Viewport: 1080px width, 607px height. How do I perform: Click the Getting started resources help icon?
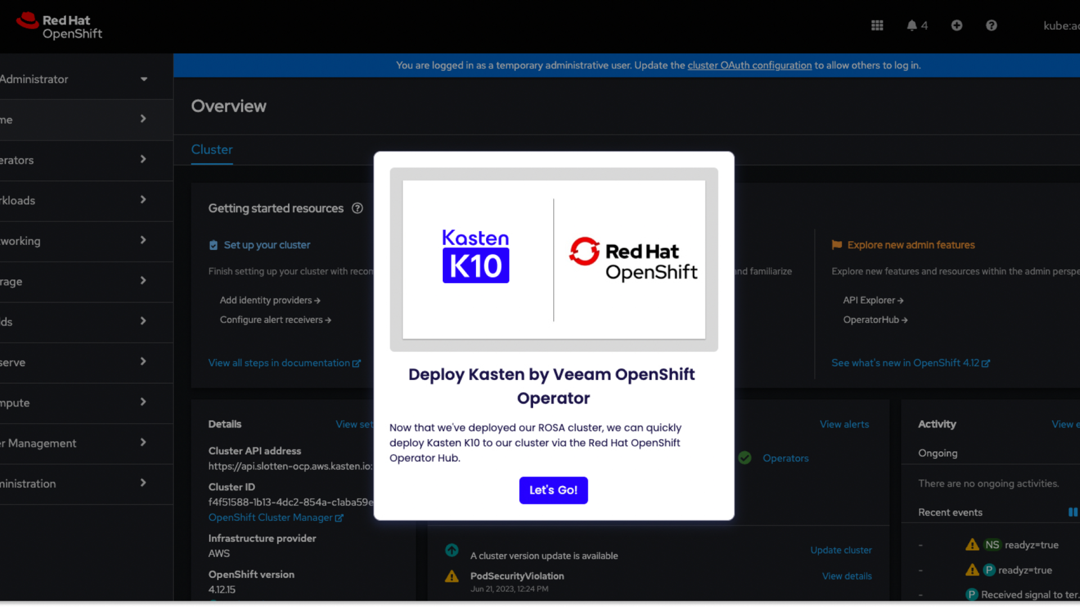point(357,208)
